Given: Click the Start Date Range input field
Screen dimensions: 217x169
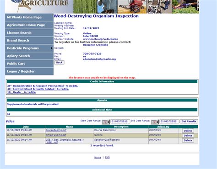Looking at the screenshot, I should point(120,121).
